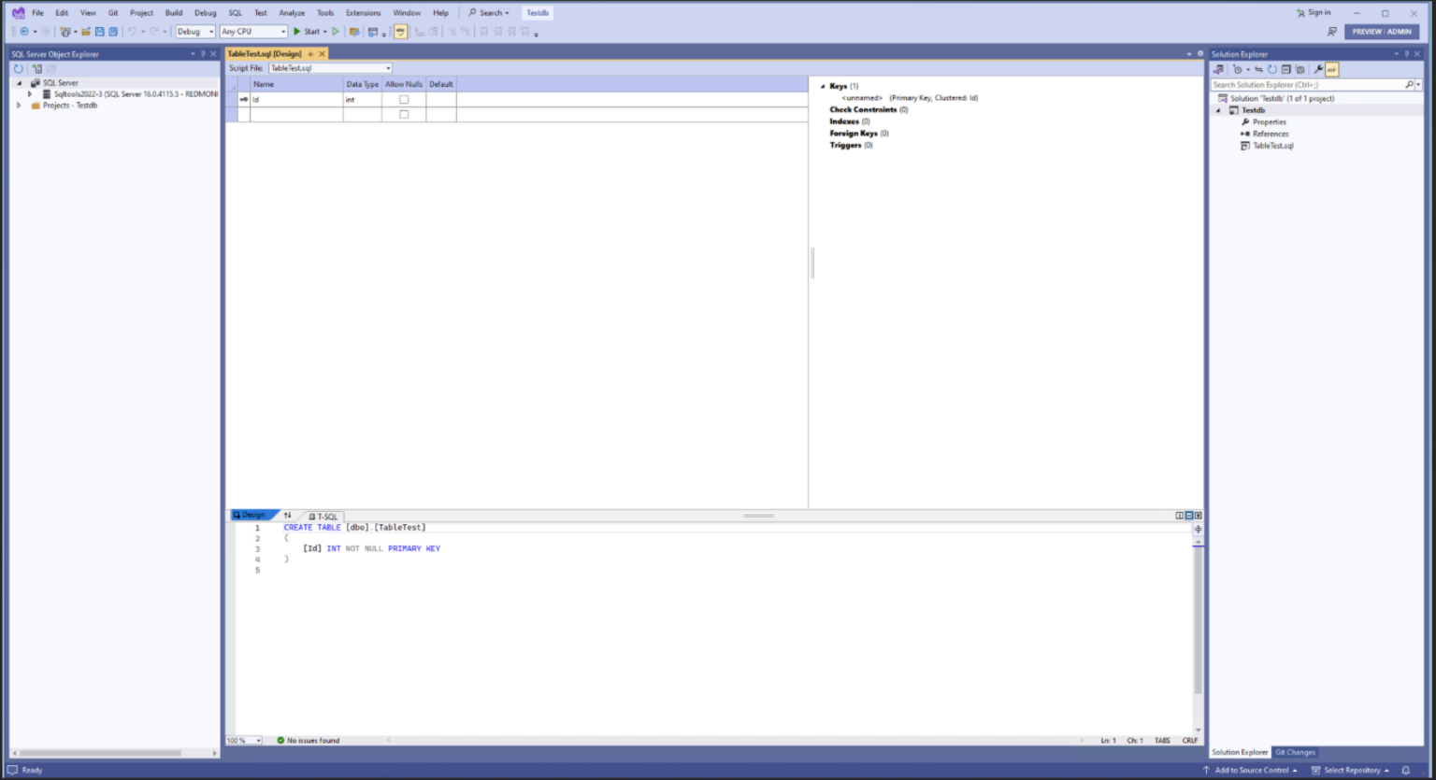
Task: Open the SQL menu
Action: tap(235, 12)
